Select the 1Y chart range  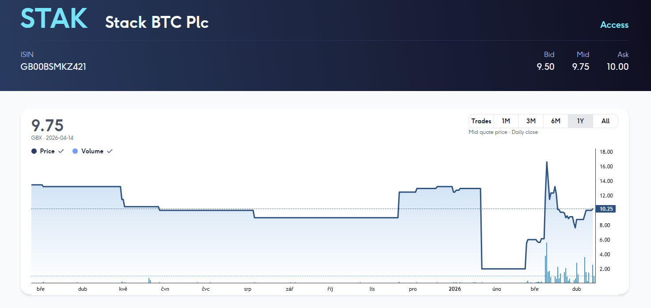tap(580, 121)
